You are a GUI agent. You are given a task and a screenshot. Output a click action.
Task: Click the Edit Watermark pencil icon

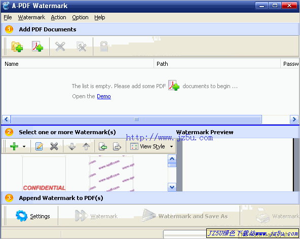point(39,146)
